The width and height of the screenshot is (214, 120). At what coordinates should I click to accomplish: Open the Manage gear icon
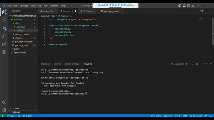click(x=4, y=110)
